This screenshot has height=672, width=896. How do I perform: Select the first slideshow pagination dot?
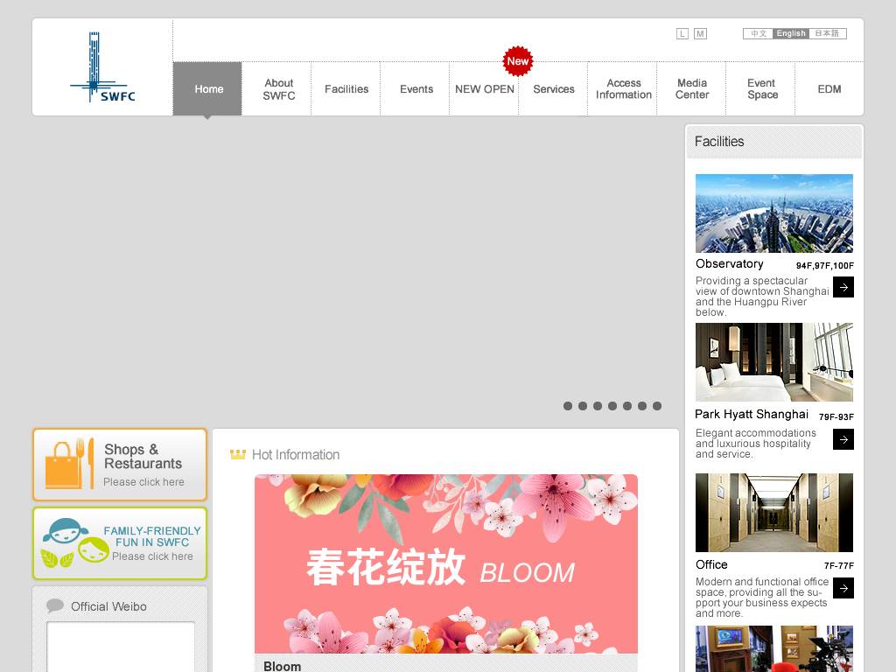[568, 406]
